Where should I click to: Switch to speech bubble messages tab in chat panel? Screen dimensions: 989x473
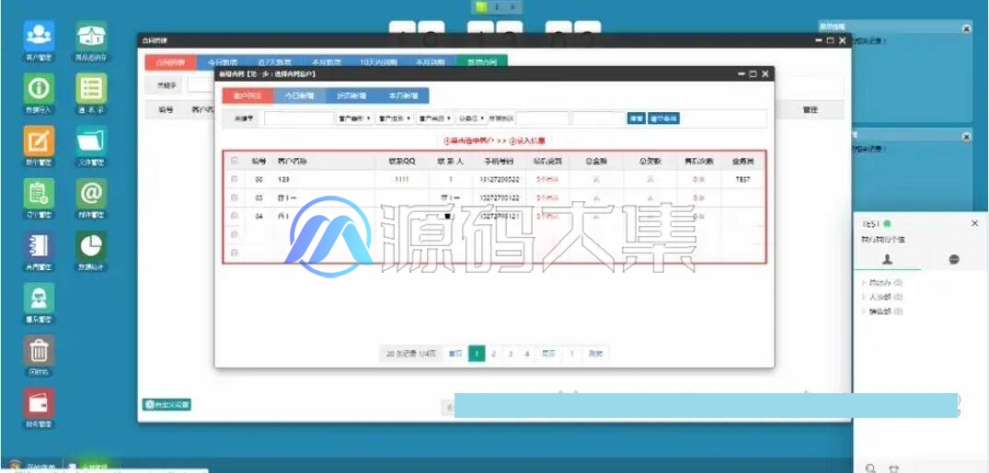click(x=954, y=259)
